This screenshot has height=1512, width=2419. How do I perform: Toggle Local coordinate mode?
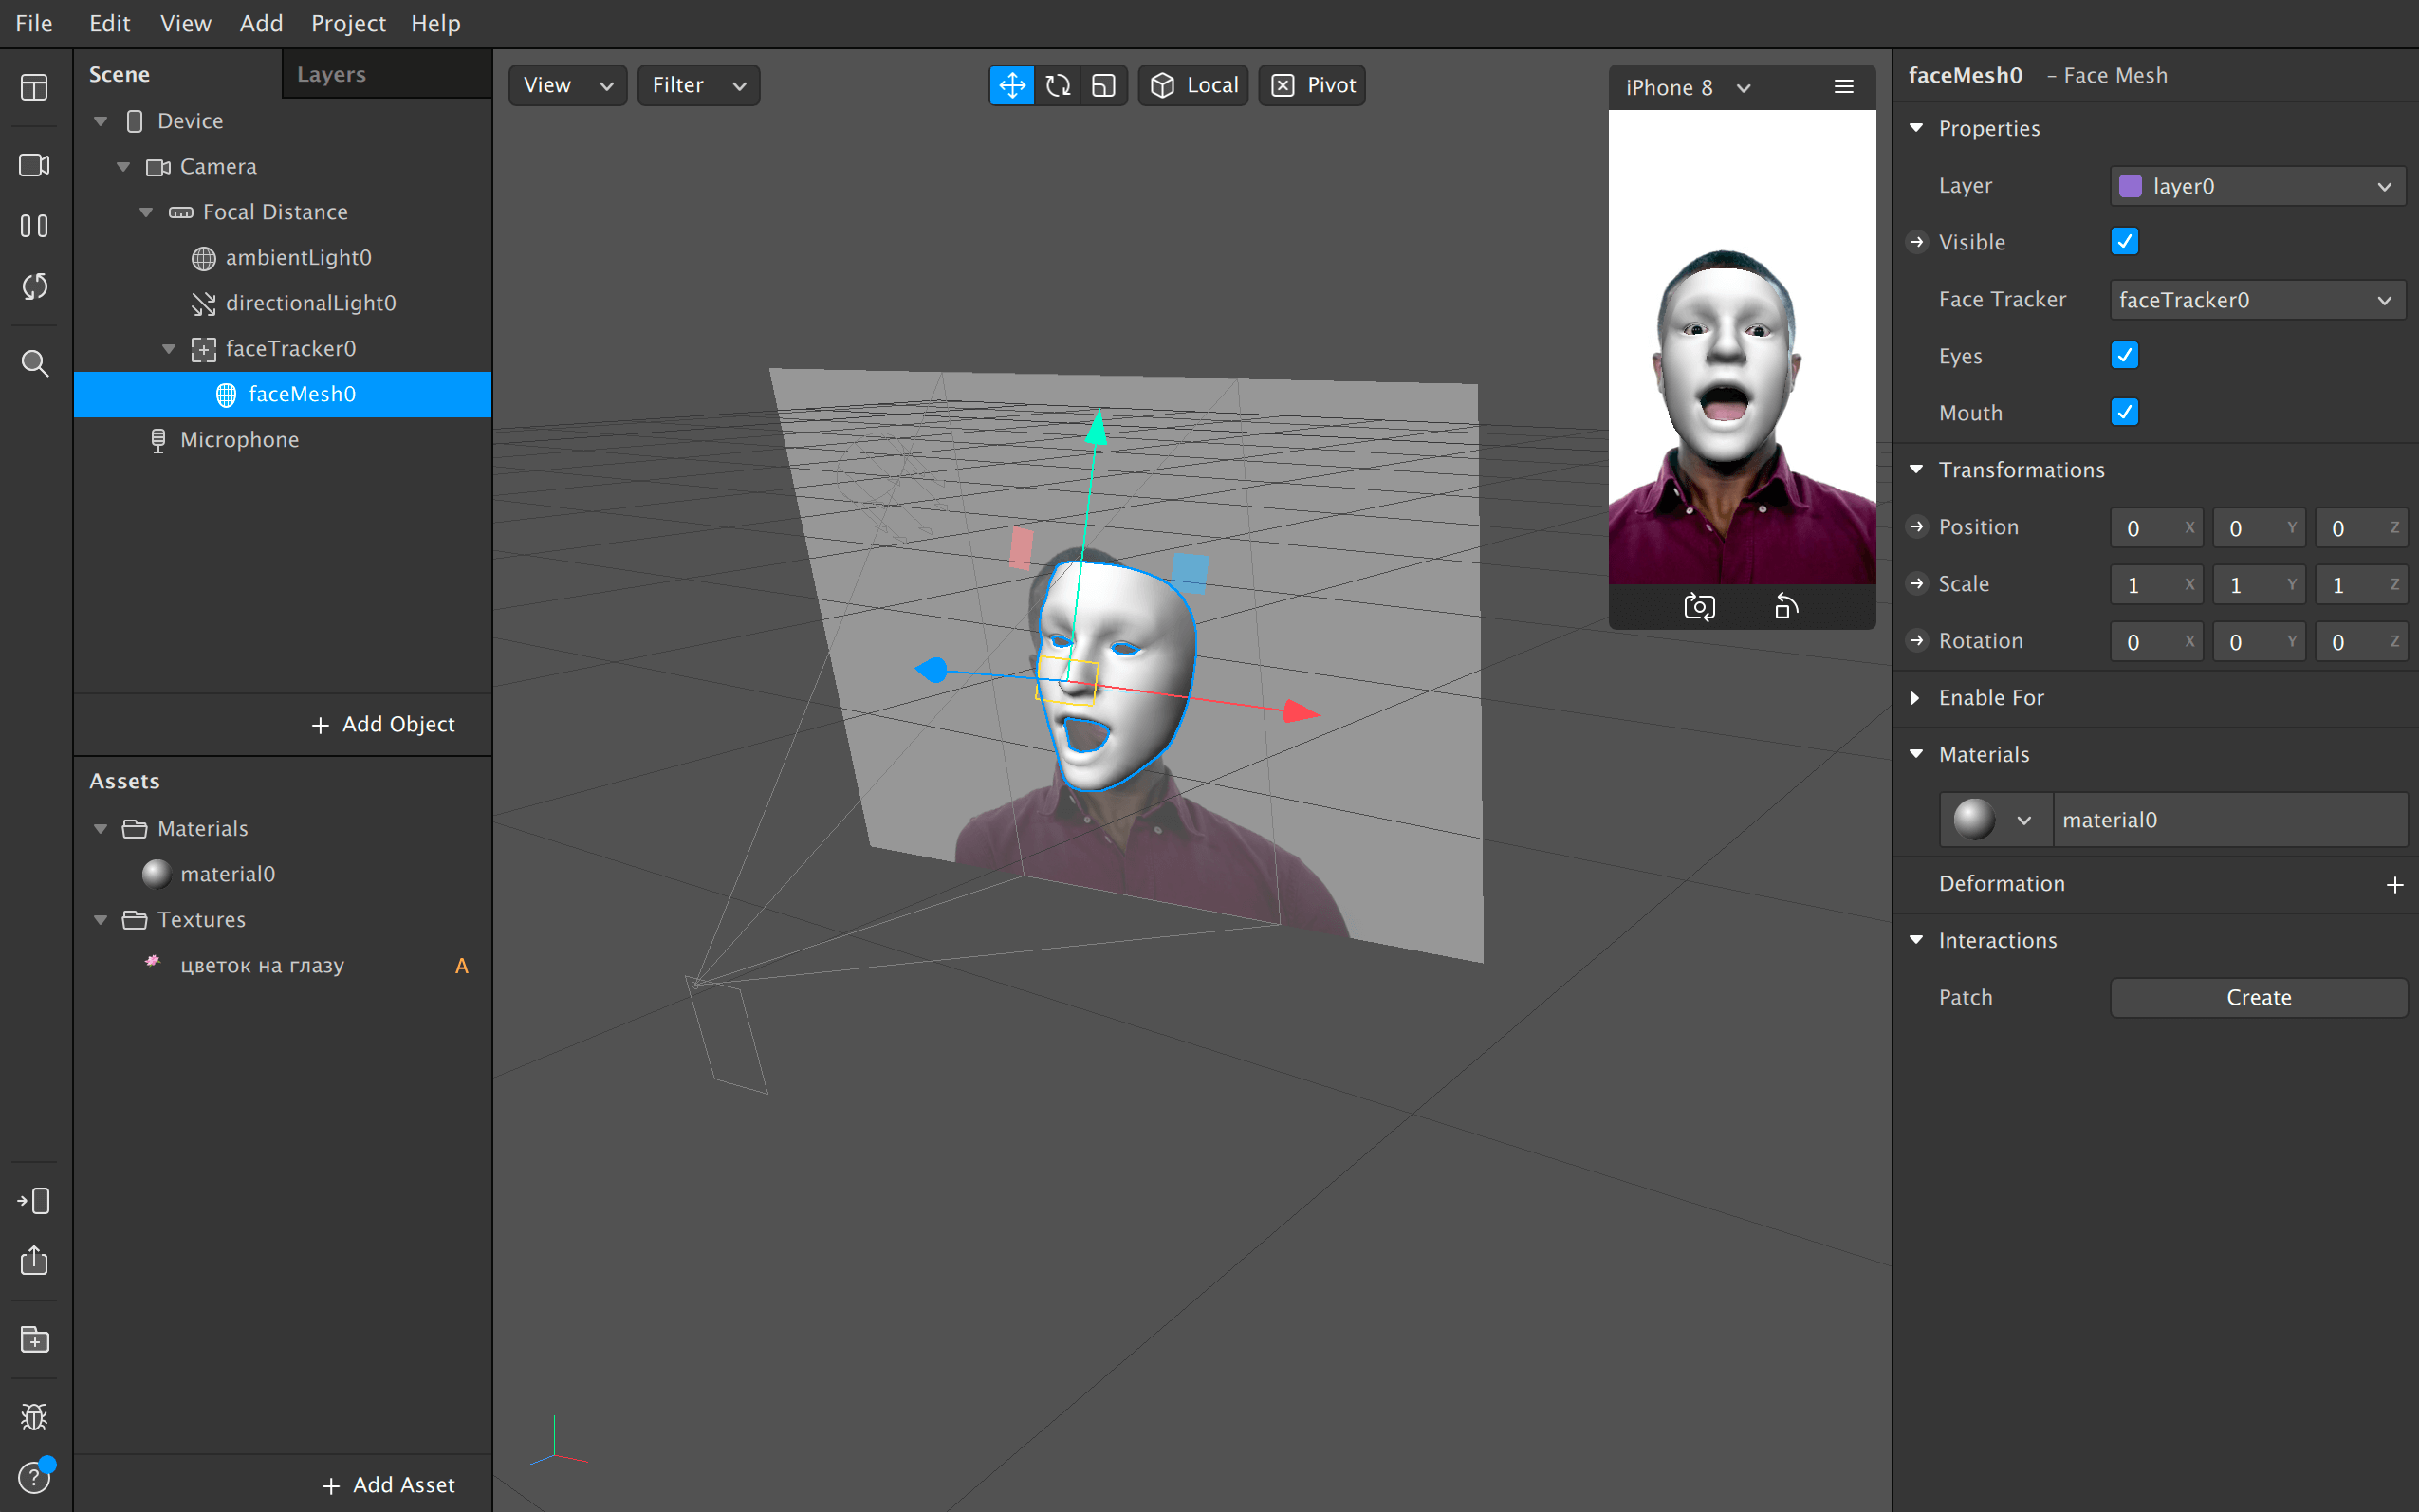[1193, 85]
